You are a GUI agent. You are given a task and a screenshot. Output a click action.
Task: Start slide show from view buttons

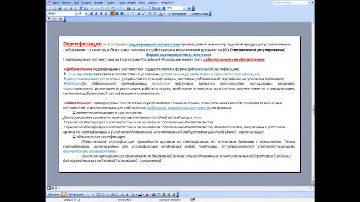pyautogui.click(x=56, y=188)
